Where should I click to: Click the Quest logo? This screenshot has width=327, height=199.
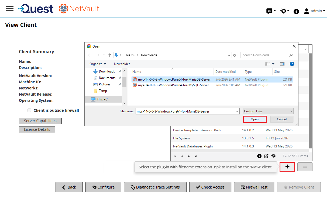click(x=36, y=9)
